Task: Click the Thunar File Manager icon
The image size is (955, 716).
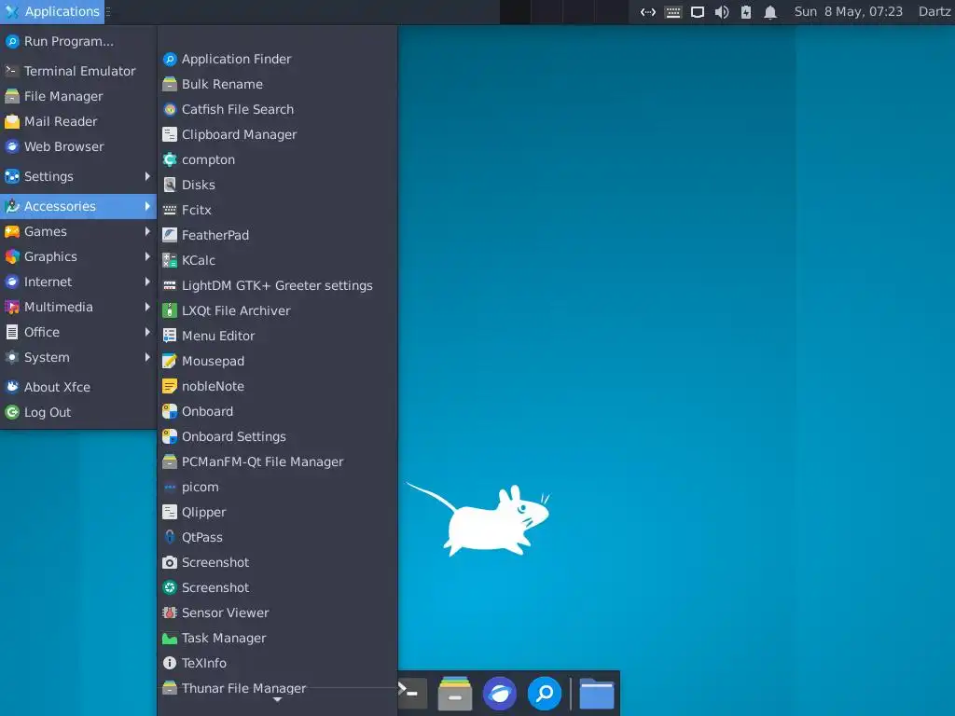Action: point(170,688)
